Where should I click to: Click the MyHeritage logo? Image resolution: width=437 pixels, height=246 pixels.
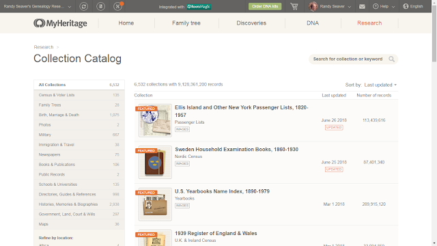[60, 23]
